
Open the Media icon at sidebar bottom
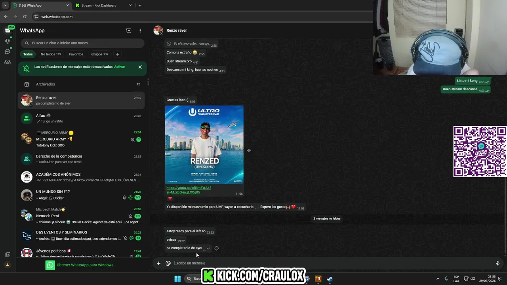[x=8, y=255]
